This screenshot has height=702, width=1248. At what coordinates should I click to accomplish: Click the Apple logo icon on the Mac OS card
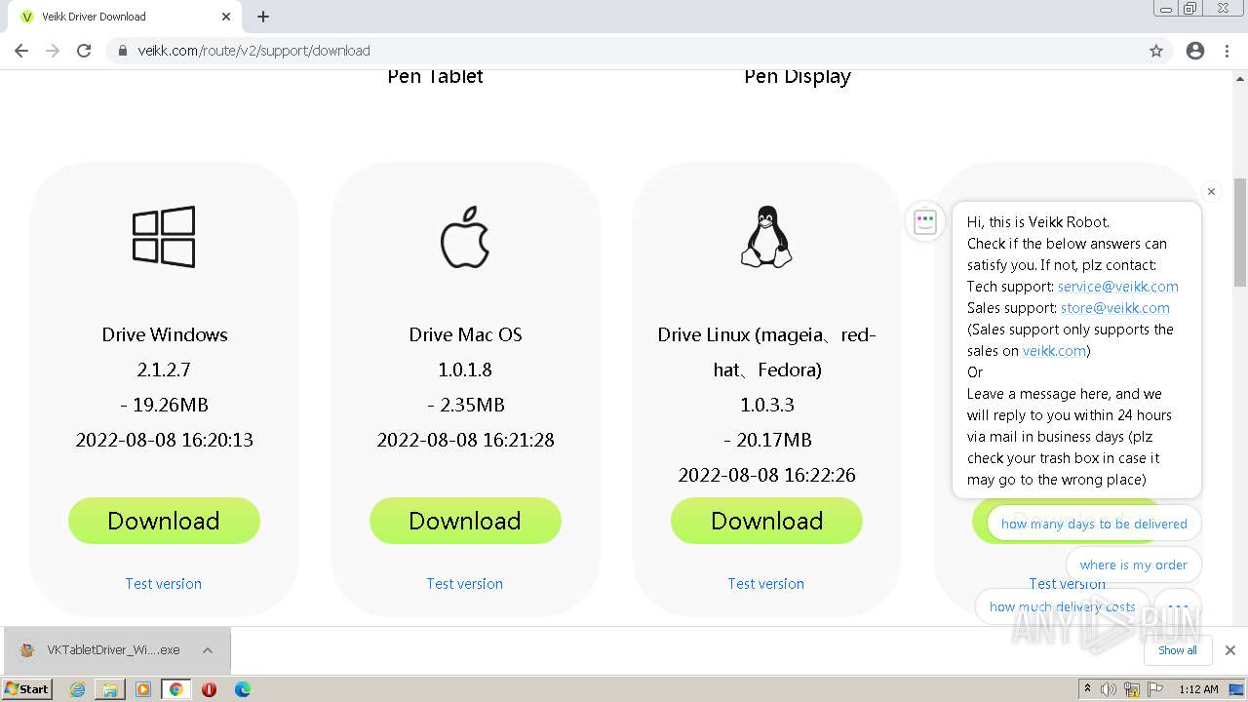pos(465,237)
